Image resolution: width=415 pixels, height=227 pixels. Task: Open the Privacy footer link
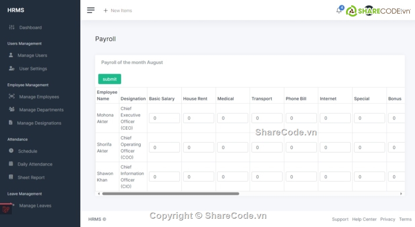pyautogui.click(x=387, y=219)
